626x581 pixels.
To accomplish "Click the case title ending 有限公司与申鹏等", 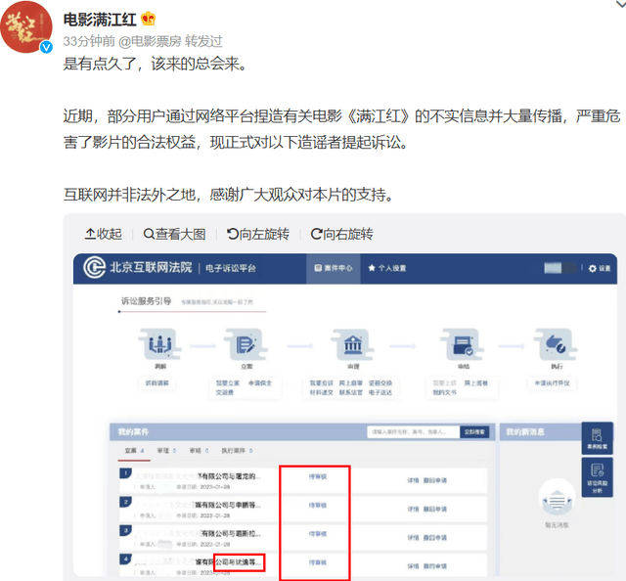I will 198,505.
